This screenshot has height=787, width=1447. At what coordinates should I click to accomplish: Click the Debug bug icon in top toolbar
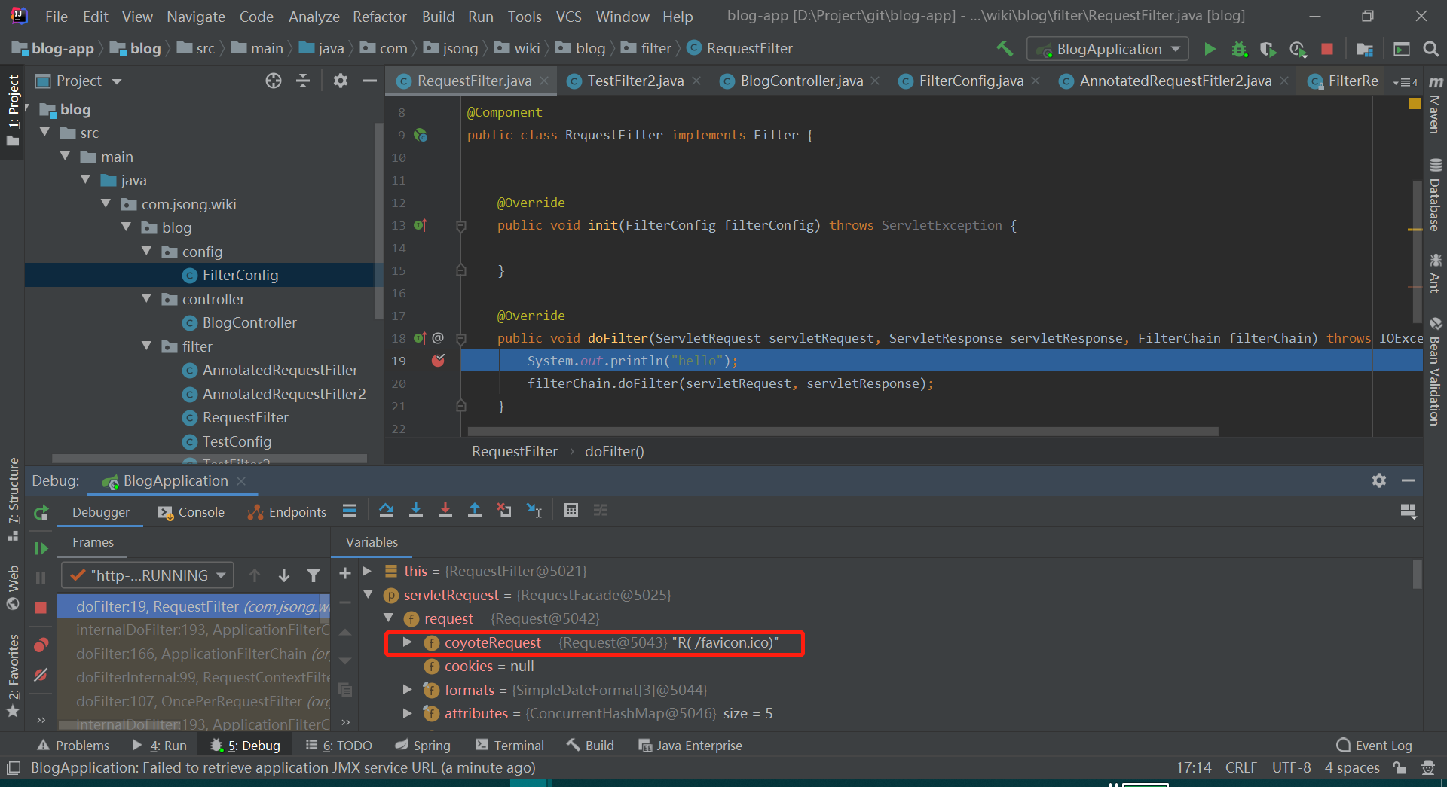tap(1239, 49)
